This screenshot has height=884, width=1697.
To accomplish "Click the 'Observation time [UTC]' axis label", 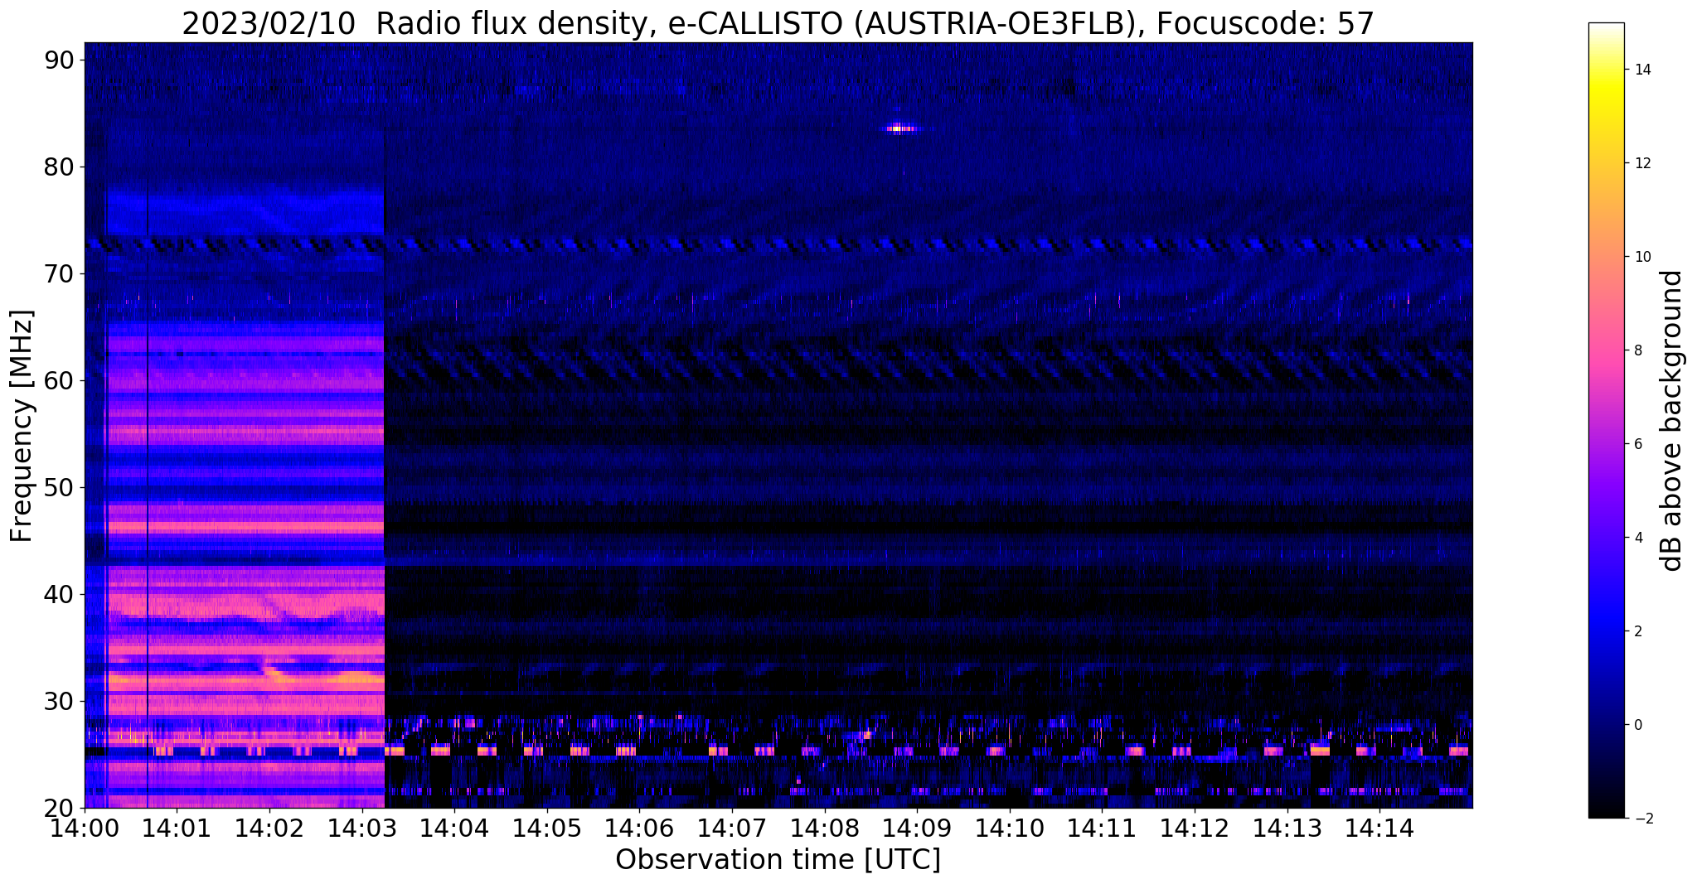I will (x=778, y=860).
